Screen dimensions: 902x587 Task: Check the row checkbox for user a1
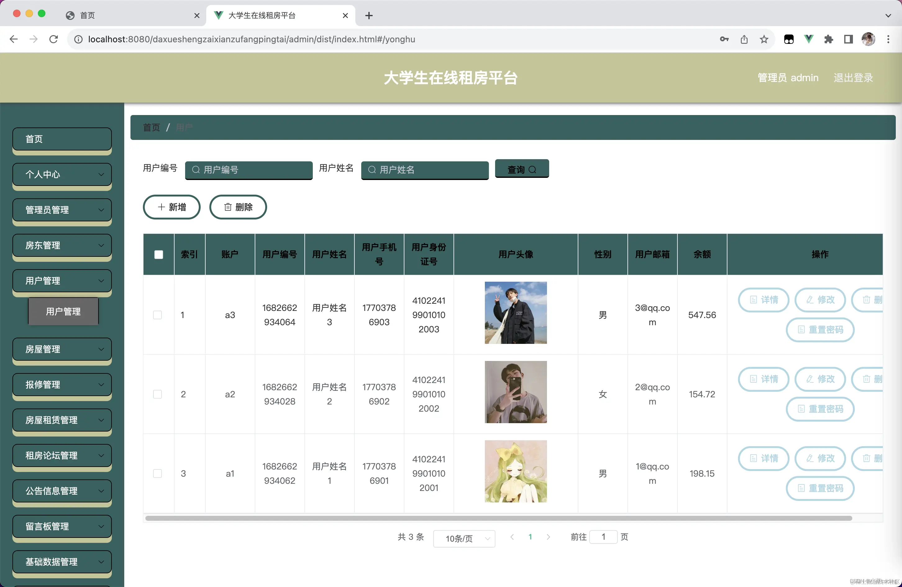point(157,473)
